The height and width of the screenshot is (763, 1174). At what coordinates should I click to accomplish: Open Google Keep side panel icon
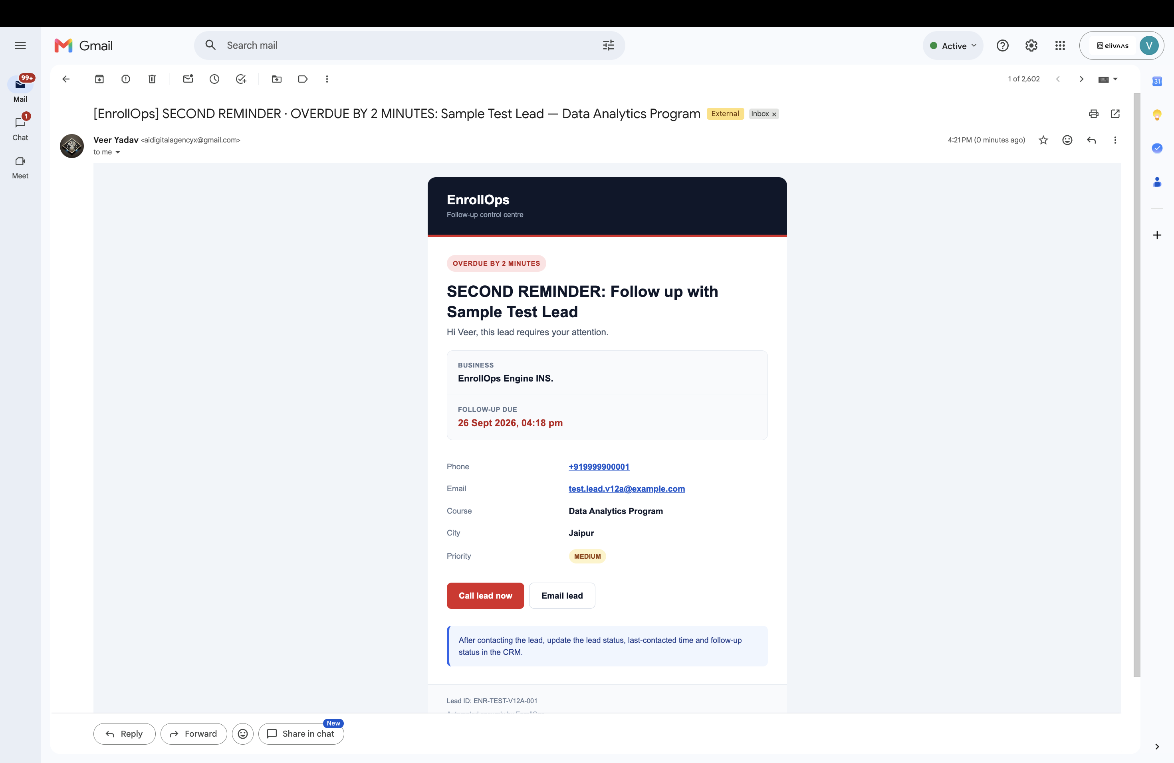1157,115
